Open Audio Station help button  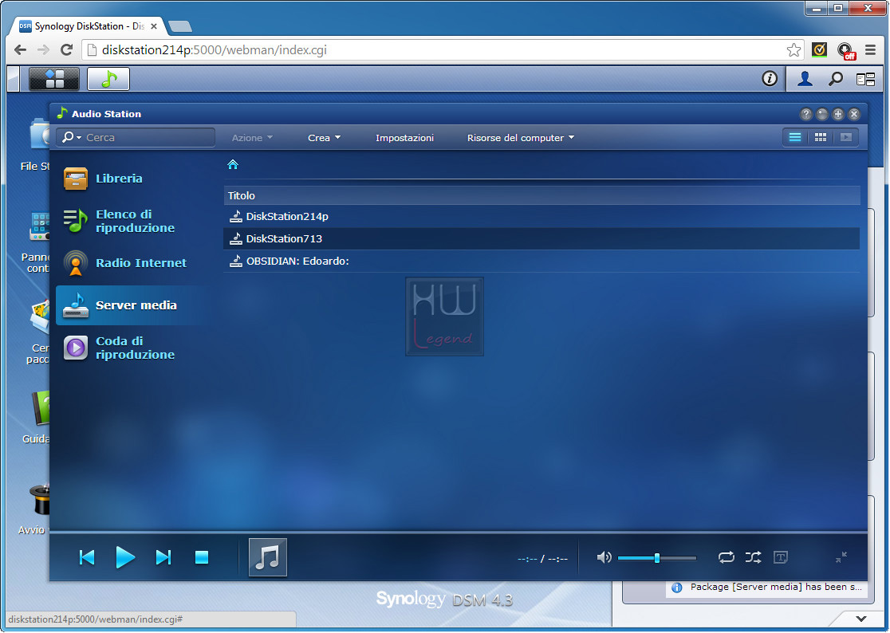805,115
